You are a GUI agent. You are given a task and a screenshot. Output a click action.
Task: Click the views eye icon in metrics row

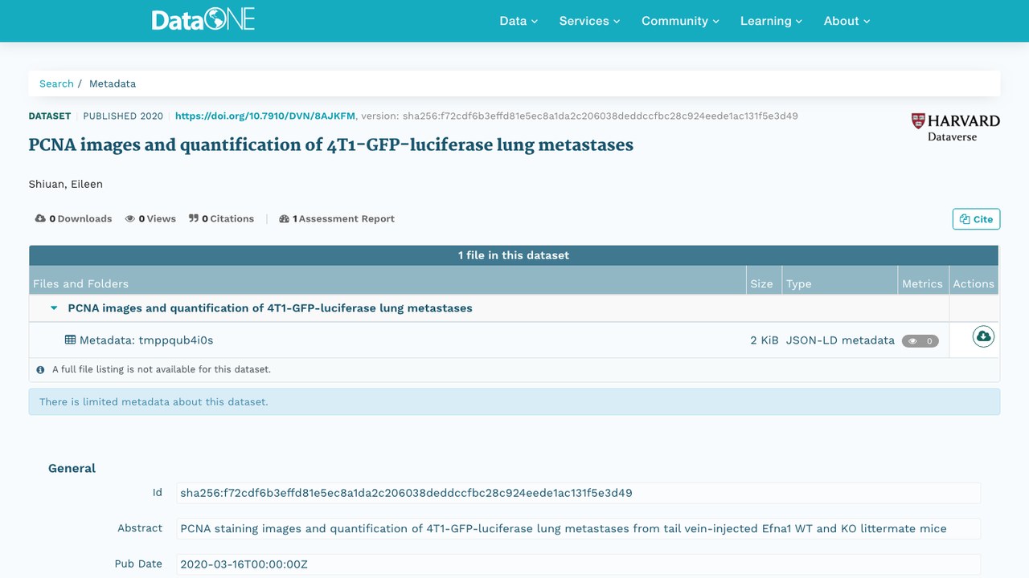pyautogui.click(x=129, y=218)
